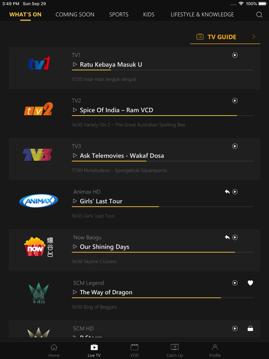Open LIFESTYLE & KNOWLEDGE category
The image size is (269, 359).
click(203, 15)
